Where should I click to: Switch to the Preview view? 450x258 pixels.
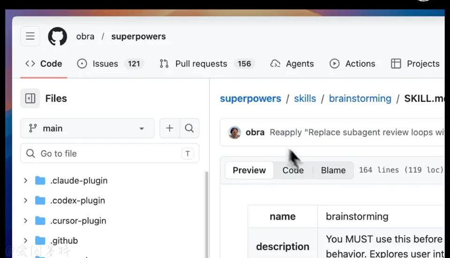[249, 170]
